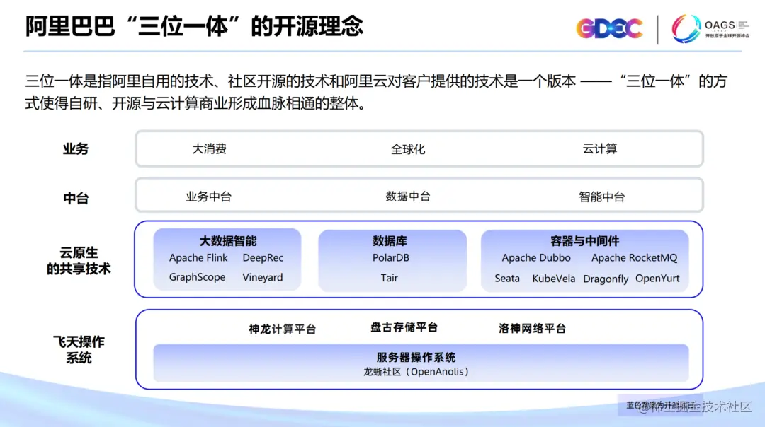Click the 蓝色部分为开源项目 legend box
765x427 pixels.
(659, 405)
